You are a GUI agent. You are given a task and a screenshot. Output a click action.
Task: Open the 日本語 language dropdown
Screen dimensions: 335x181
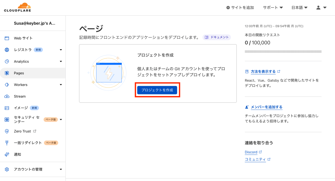tap(299, 8)
